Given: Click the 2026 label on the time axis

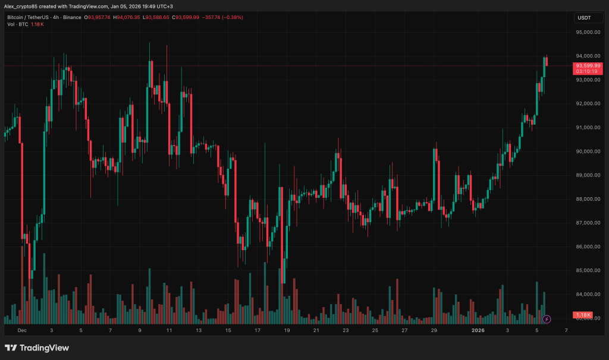Looking at the screenshot, I should (x=478, y=330).
